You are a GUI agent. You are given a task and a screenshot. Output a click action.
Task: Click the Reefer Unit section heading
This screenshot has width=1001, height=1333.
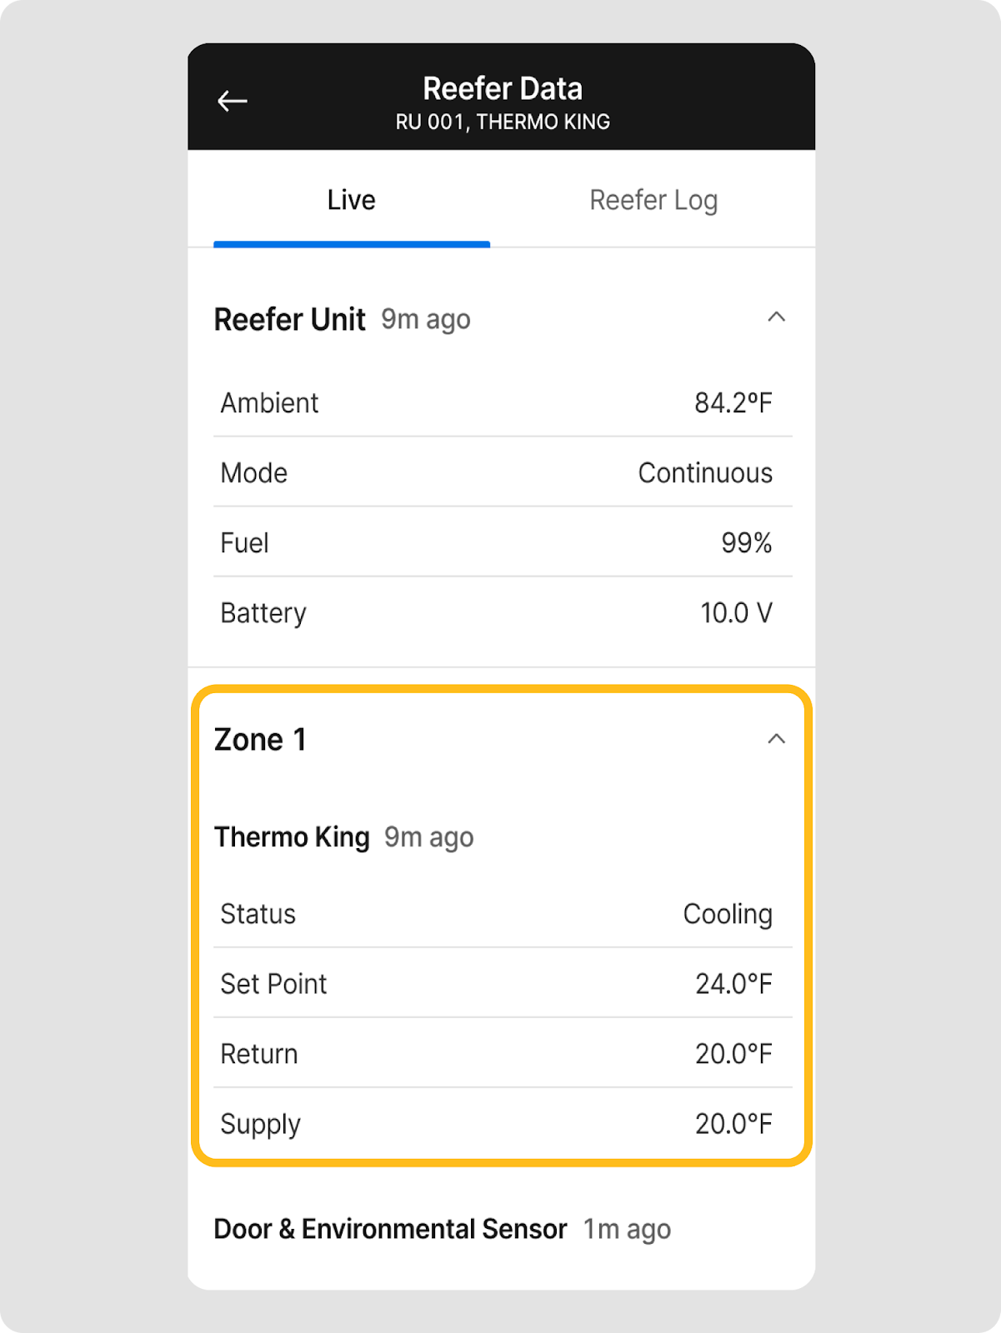coord(289,320)
